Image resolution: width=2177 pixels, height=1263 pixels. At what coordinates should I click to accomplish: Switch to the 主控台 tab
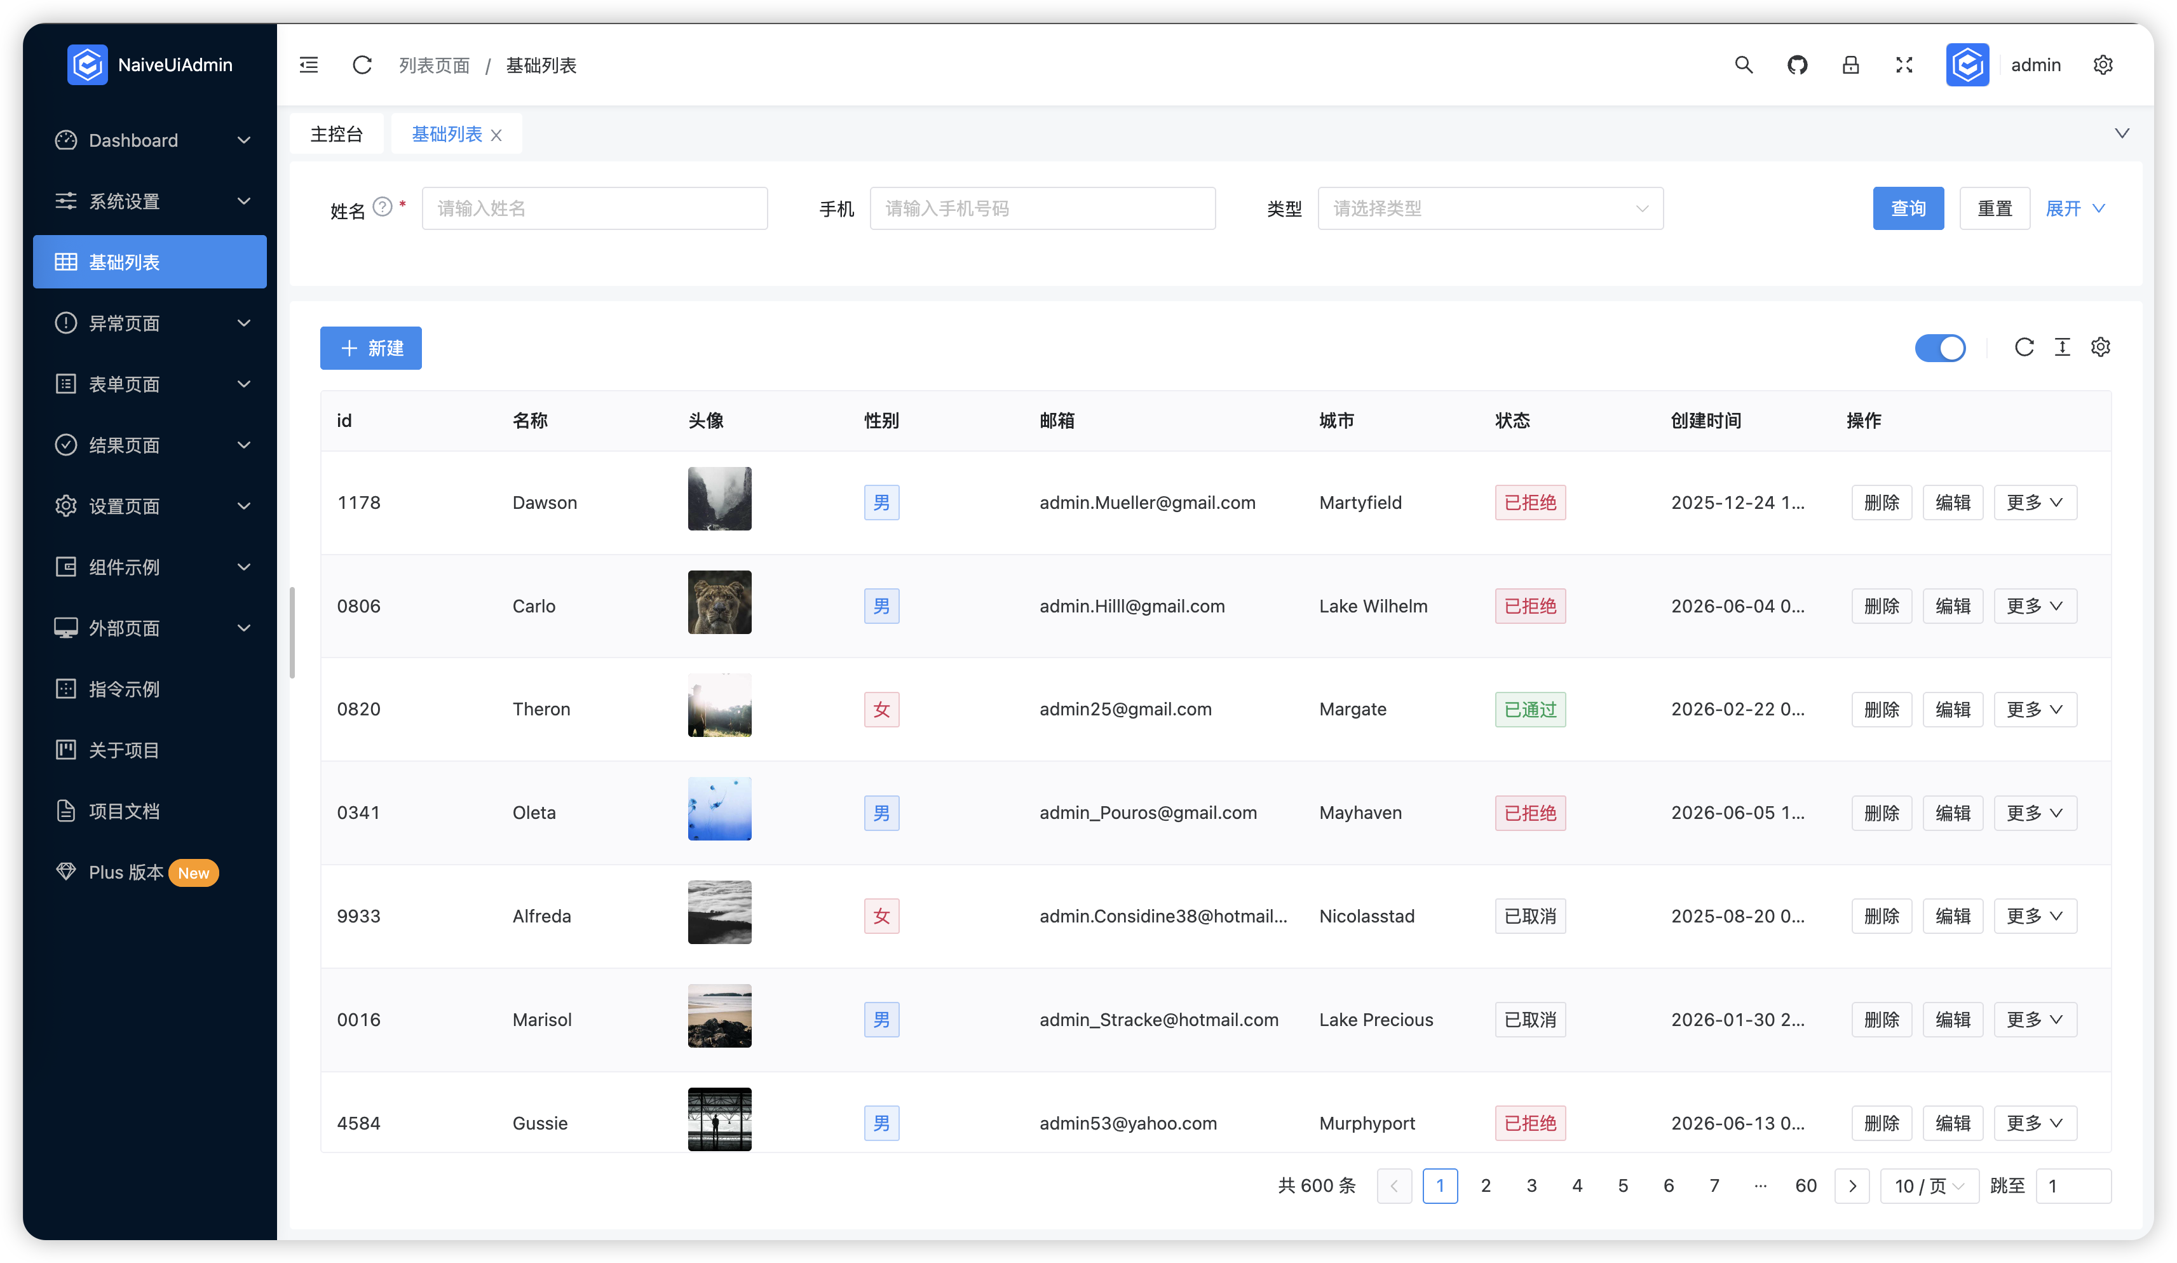336,134
